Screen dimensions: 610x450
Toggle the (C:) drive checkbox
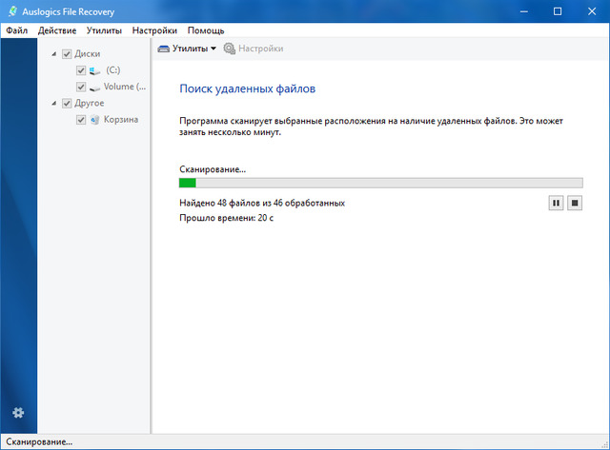point(80,70)
